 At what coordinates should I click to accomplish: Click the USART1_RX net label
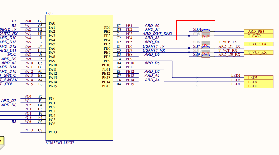tap(154, 50)
